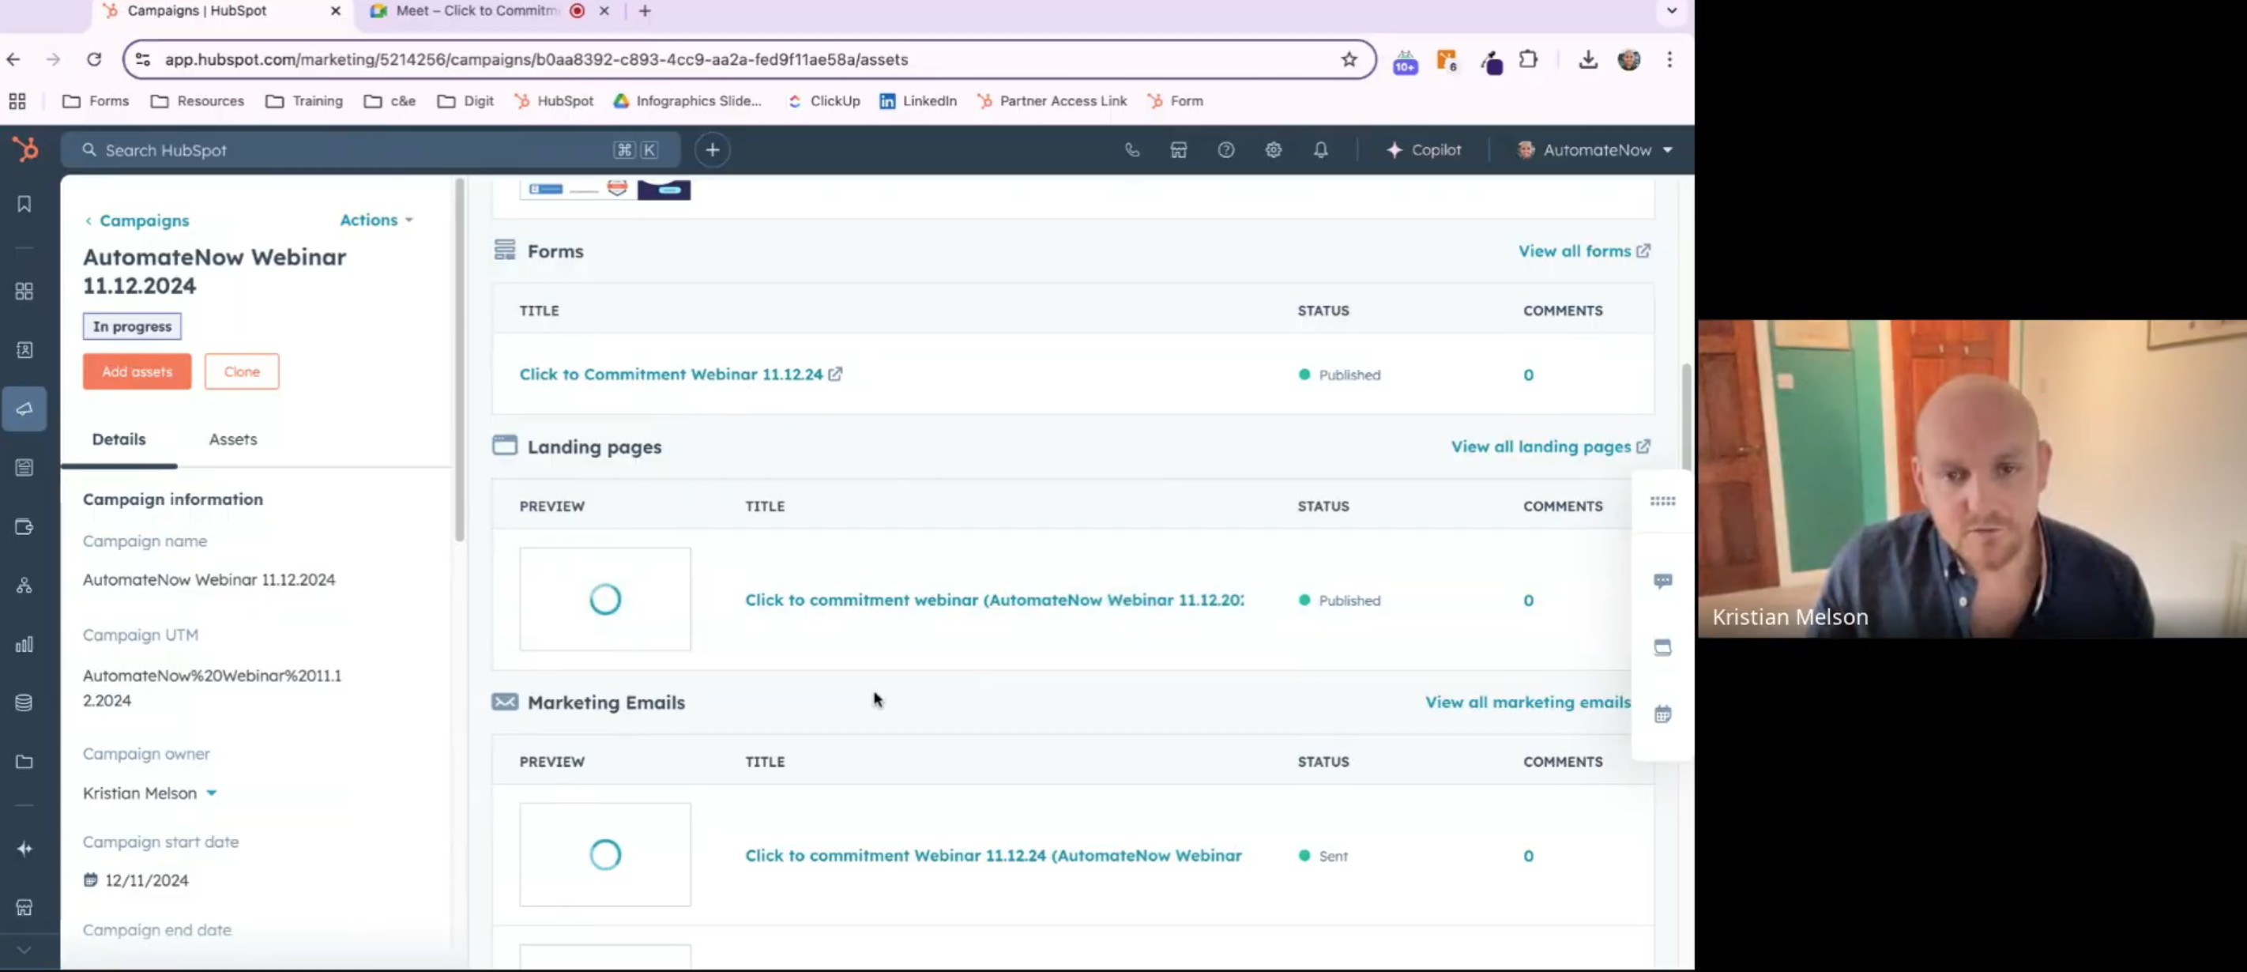2247x972 pixels.
Task: Open a new browser tab
Action: point(645,11)
